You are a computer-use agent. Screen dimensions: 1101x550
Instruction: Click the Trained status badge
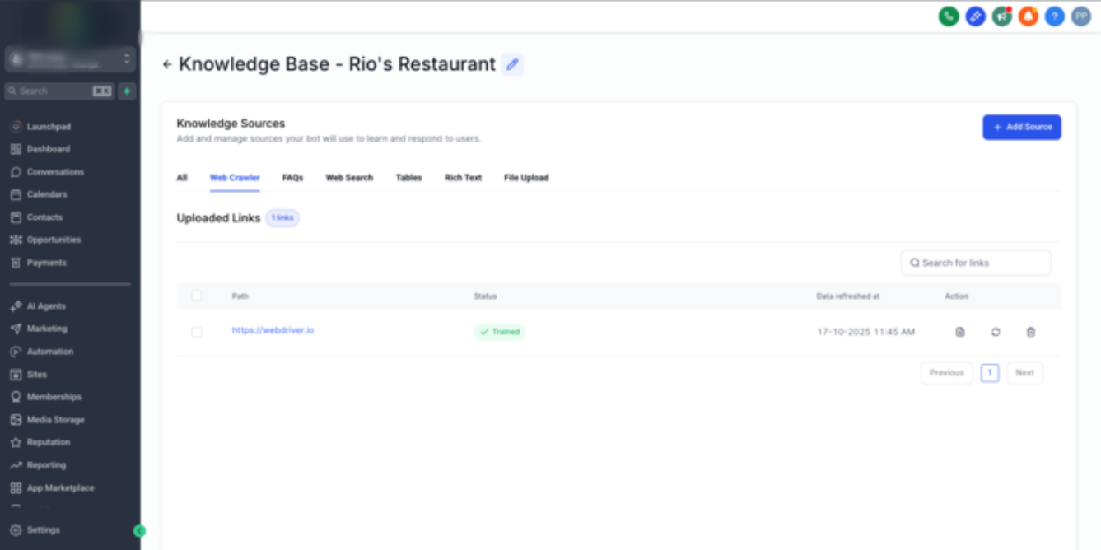(500, 332)
